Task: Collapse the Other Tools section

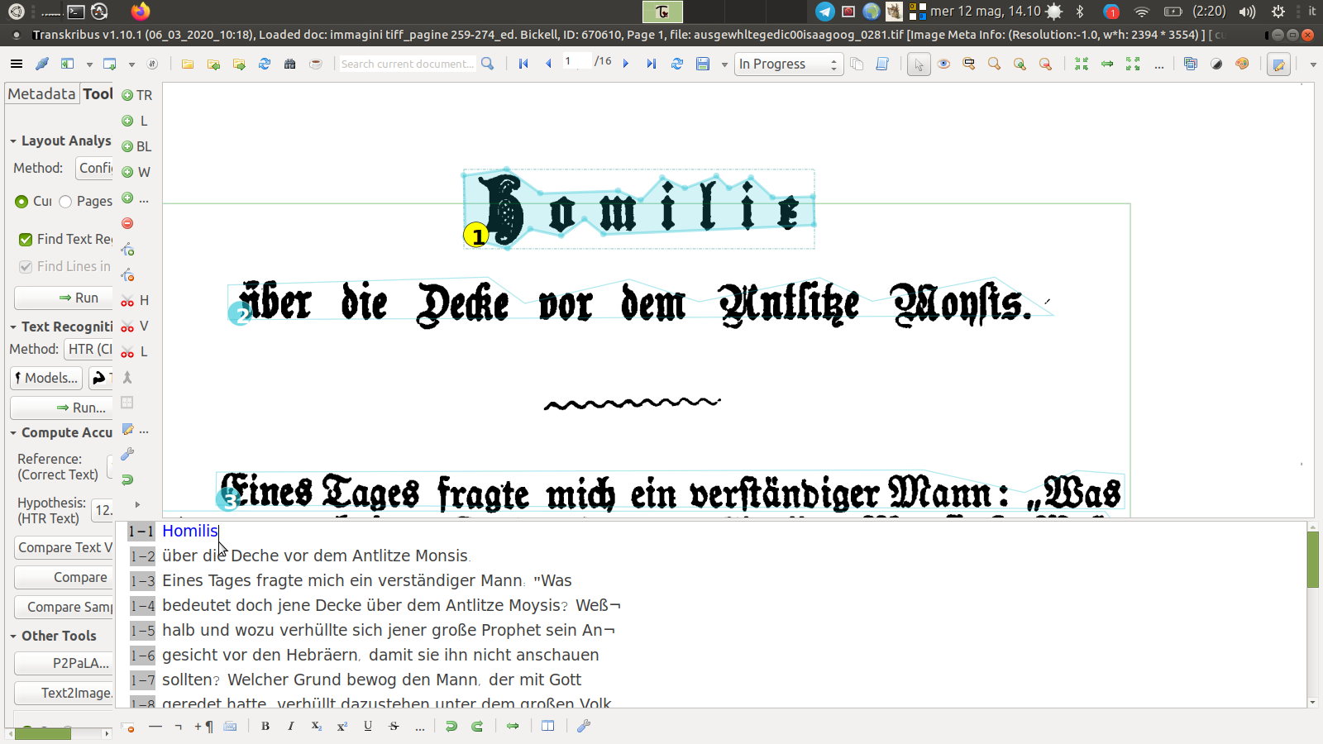Action: click(13, 636)
